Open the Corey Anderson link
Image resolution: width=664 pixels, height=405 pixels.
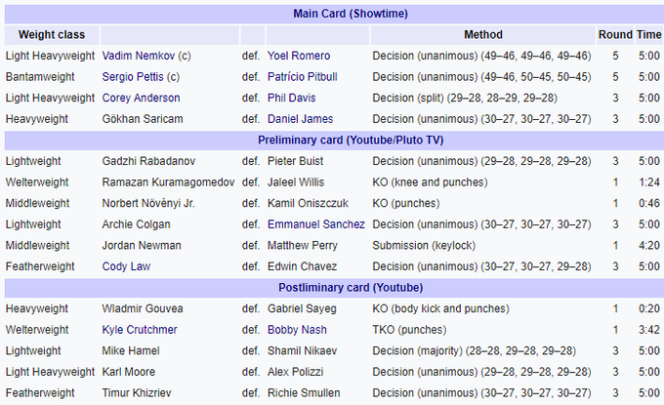click(141, 98)
